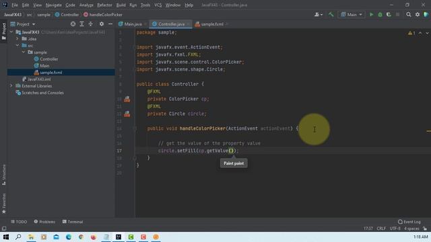The image size is (431, 242).
Task: Open the Build menu
Action: tap(121, 5)
